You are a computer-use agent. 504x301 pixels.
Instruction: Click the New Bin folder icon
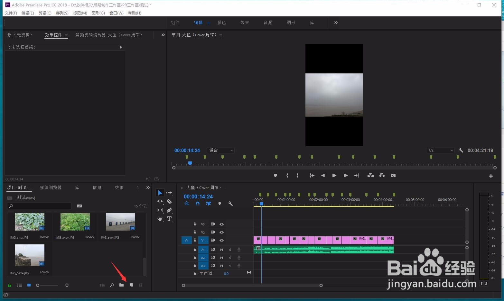(121, 285)
